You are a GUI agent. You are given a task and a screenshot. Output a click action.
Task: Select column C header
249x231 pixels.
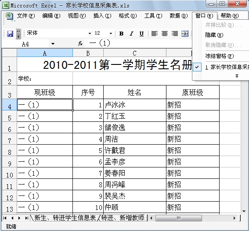pyautogui.click(x=135, y=53)
